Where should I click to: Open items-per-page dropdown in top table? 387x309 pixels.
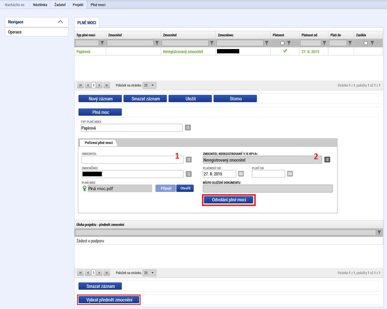pos(149,85)
